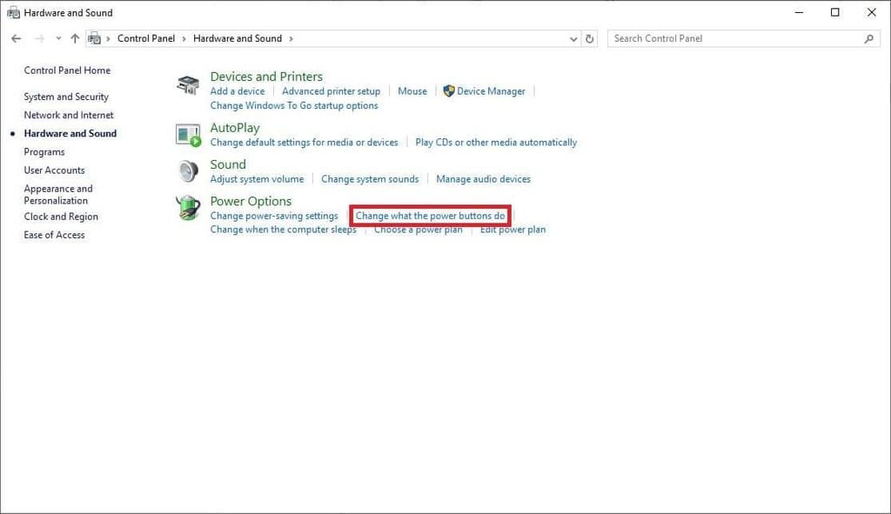
Task: Open the Power Options battery icon
Action: click(x=188, y=208)
